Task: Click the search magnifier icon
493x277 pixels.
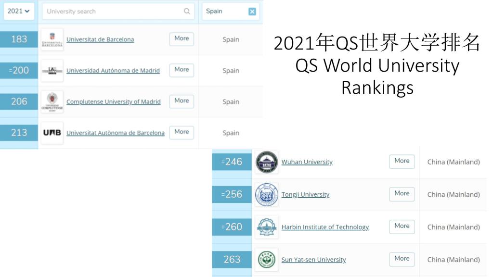Action: (187, 12)
